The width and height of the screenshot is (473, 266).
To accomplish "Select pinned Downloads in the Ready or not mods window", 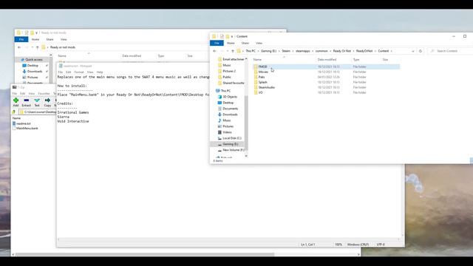I will pyautogui.click(x=33, y=72).
